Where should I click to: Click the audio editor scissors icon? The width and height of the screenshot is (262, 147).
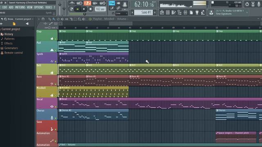(253, 4)
